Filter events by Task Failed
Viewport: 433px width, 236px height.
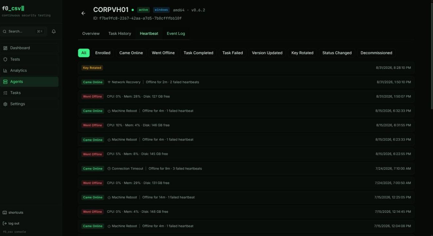point(233,53)
